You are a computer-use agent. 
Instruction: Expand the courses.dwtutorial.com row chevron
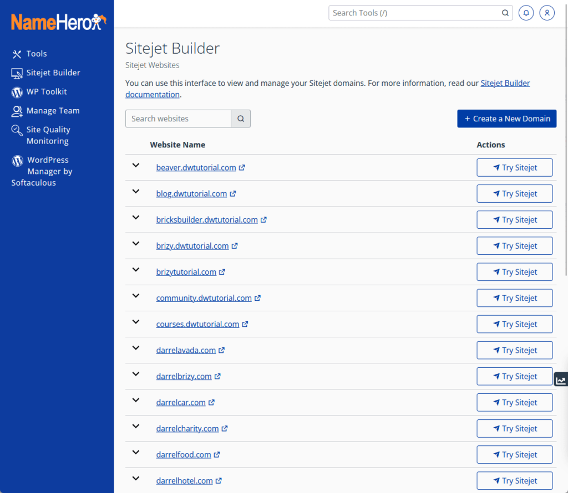(136, 321)
